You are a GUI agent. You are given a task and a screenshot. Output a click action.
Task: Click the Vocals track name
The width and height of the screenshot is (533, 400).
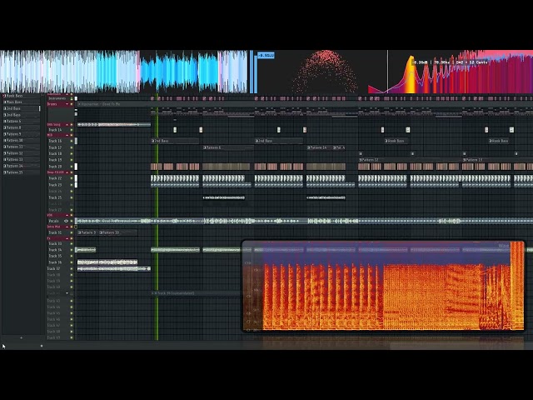pyautogui.click(x=53, y=221)
